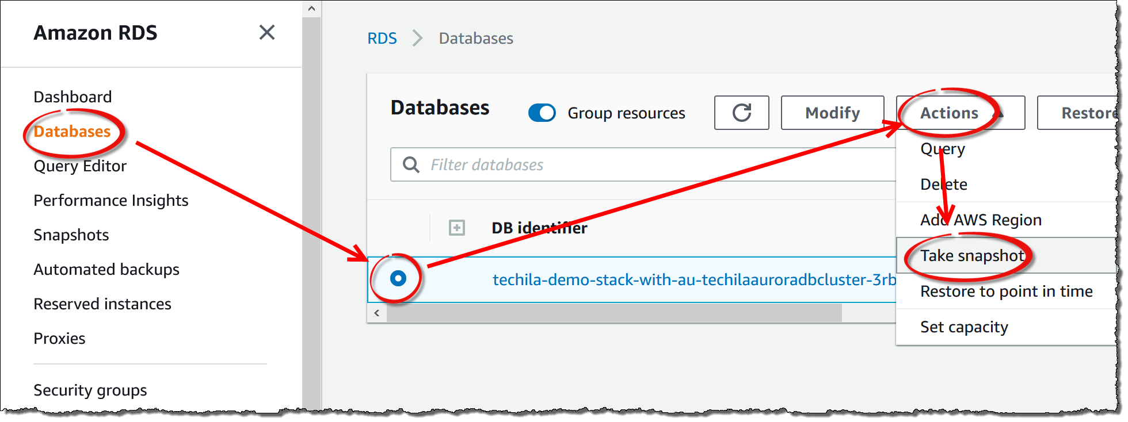Viewport: 1128px width, 422px height.
Task: Select Add AWS Region option
Action: 981,220
